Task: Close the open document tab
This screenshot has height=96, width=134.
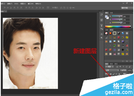Action: [6, 11]
